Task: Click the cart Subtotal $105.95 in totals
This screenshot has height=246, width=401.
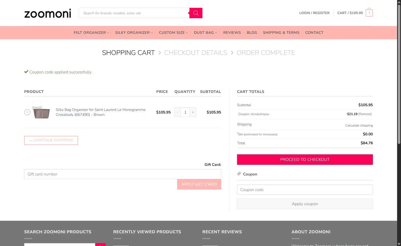Action: [365, 105]
